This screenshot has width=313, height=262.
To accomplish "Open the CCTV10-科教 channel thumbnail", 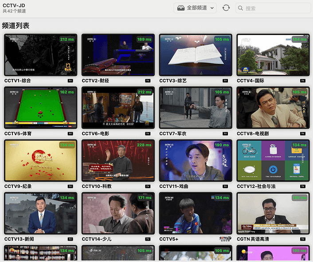I will click(118, 160).
